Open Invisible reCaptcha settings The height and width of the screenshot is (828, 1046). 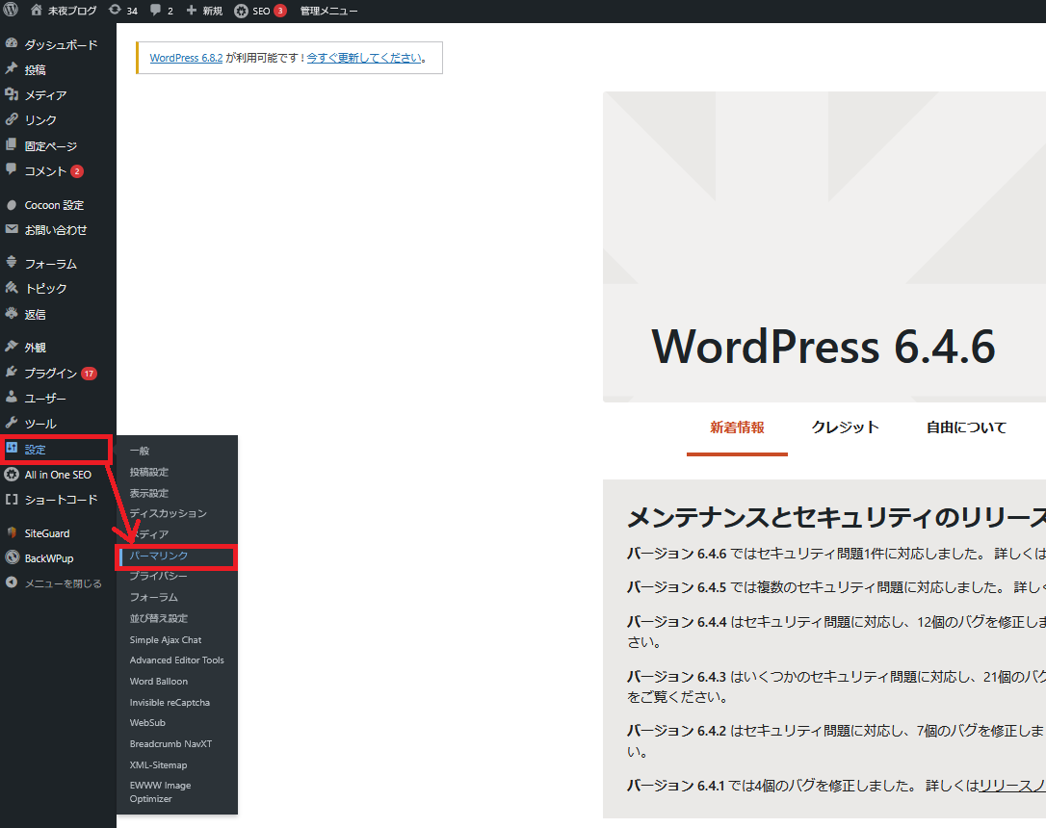170,703
